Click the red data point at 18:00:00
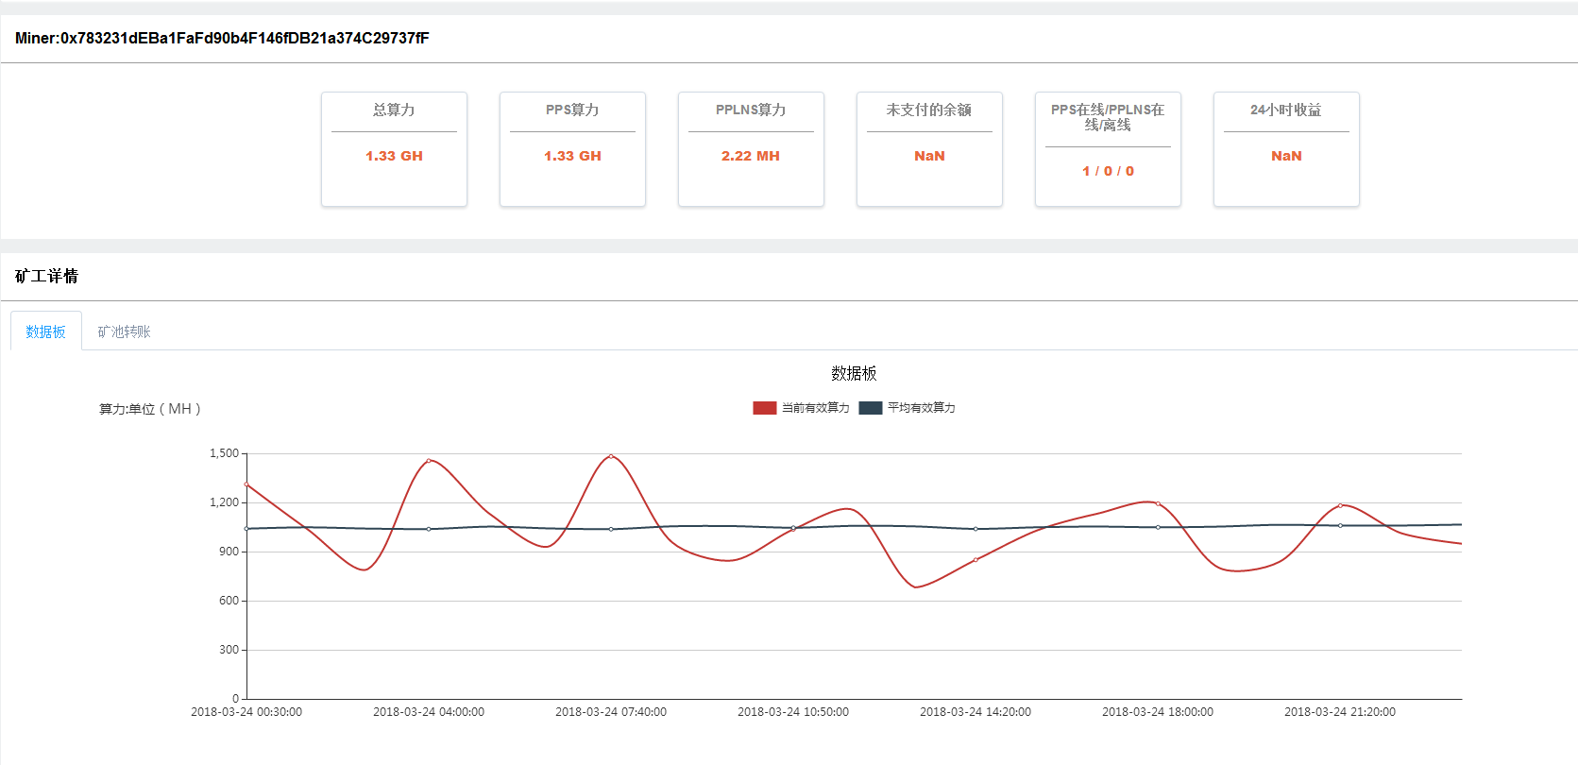This screenshot has width=1578, height=765. tap(1158, 503)
